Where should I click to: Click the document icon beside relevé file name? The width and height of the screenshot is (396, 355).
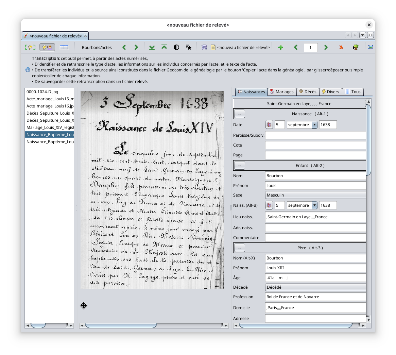pos(213,47)
